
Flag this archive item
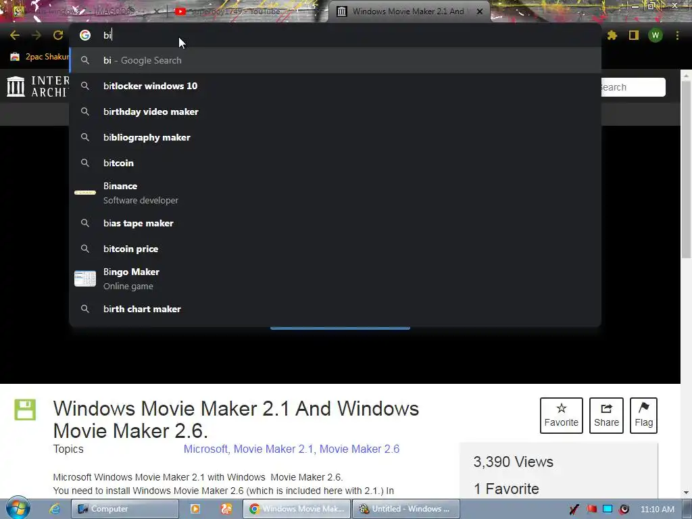pos(643,416)
